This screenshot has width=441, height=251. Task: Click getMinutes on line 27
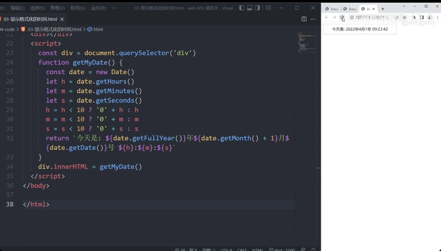(x=115, y=91)
